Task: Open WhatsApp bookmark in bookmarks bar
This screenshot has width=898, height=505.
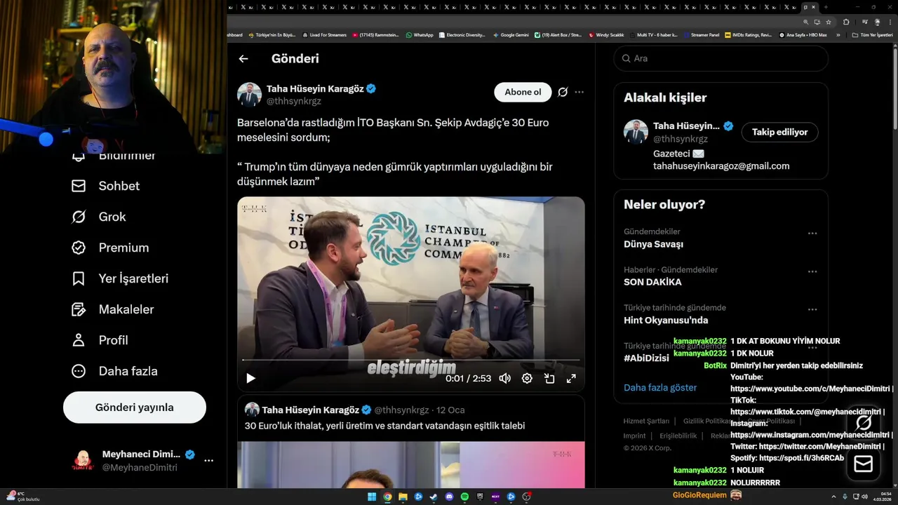Action: click(x=420, y=34)
